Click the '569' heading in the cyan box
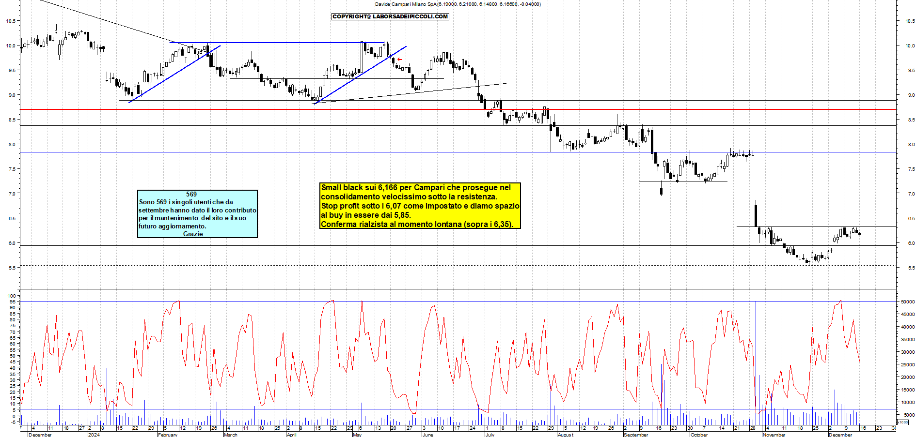The image size is (916, 437). (x=191, y=194)
